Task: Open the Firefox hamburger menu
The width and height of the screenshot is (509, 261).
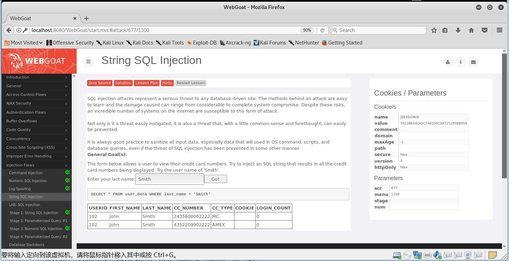Action: (500, 30)
